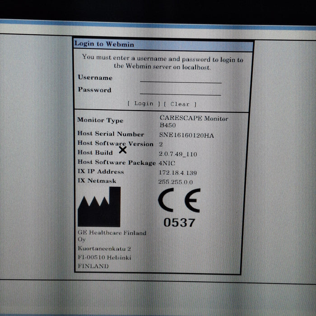The image size is (316, 316).
Task: Click the CARESCAPE Monitor B450 value
Action: point(194,122)
